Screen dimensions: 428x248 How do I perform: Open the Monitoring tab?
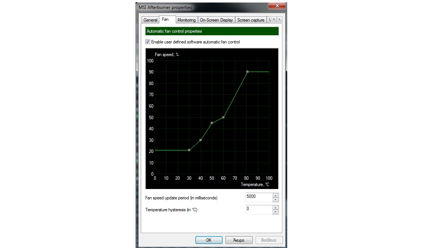pos(187,20)
